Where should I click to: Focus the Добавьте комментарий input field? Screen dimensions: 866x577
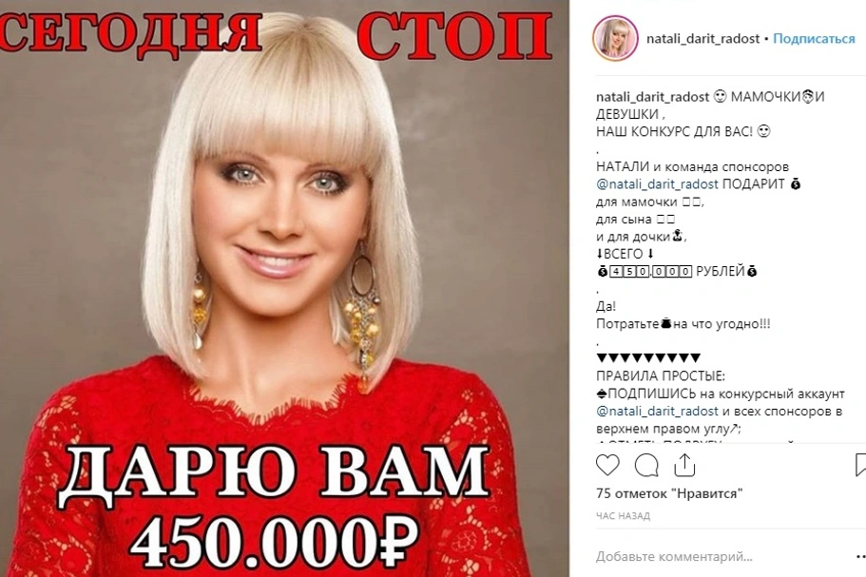click(674, 557)
